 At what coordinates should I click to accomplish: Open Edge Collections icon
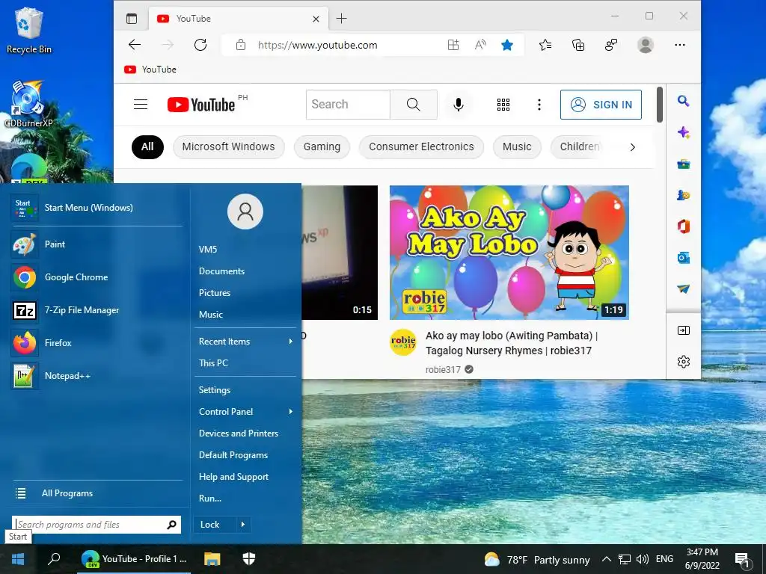tap(578, 45)
